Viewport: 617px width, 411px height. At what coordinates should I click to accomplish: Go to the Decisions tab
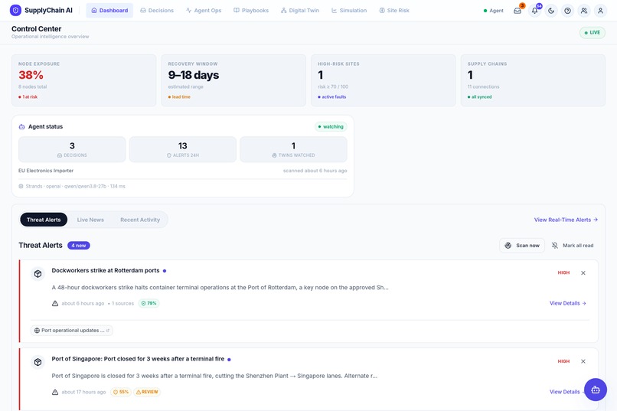pos(157,11)
